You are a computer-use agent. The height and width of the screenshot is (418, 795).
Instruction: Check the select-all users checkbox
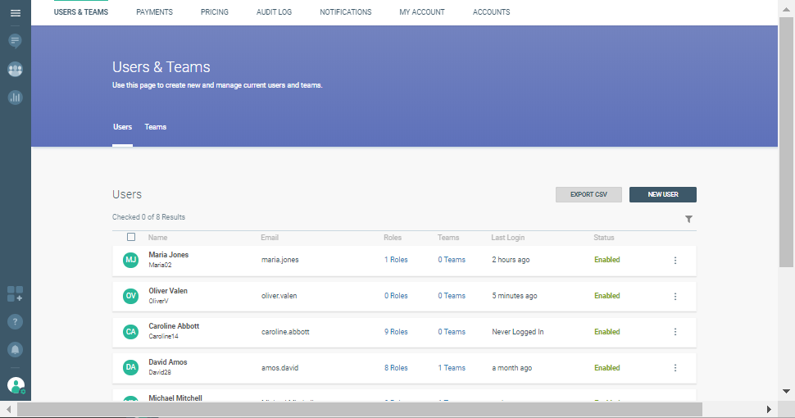coord(131,237)
